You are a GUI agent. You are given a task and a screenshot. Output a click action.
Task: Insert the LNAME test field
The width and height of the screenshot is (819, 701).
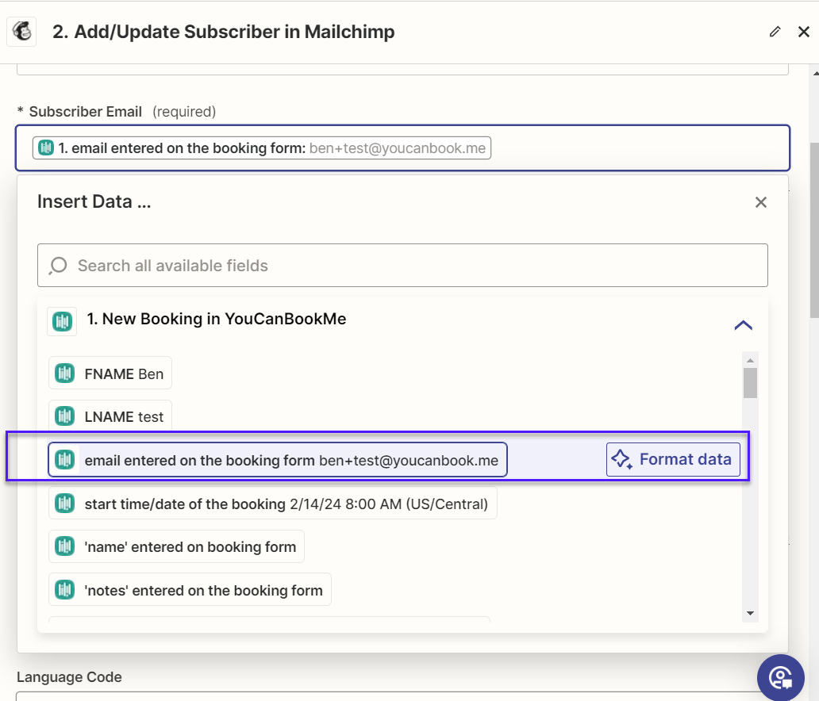pyautogui.click(x=110, y=416)
